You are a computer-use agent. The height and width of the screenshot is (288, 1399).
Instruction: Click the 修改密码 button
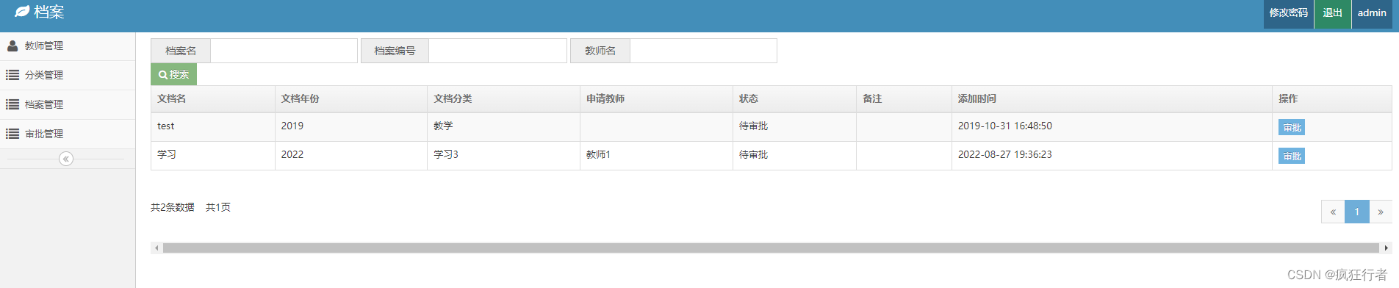click(1288, 13)
